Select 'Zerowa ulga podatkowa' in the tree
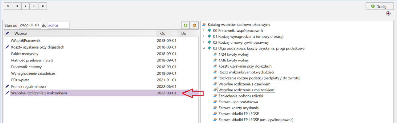 (238, 102)
